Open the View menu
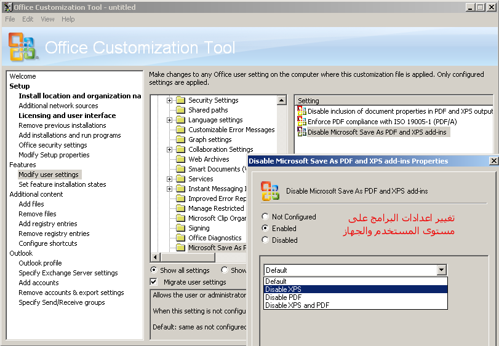 [47, 19]
